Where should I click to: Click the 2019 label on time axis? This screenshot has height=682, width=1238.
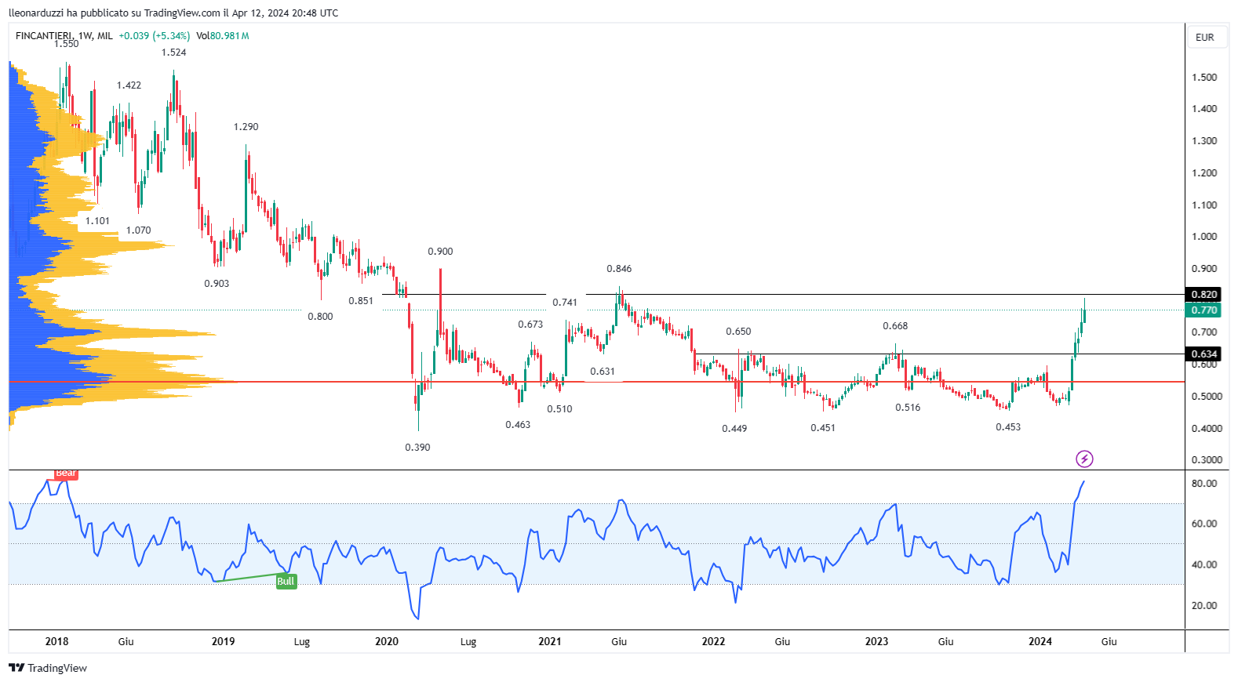[x=223, y=641]
